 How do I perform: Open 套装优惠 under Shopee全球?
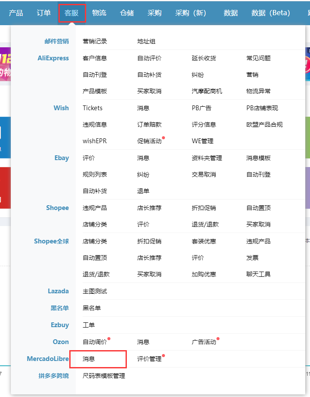204,241
